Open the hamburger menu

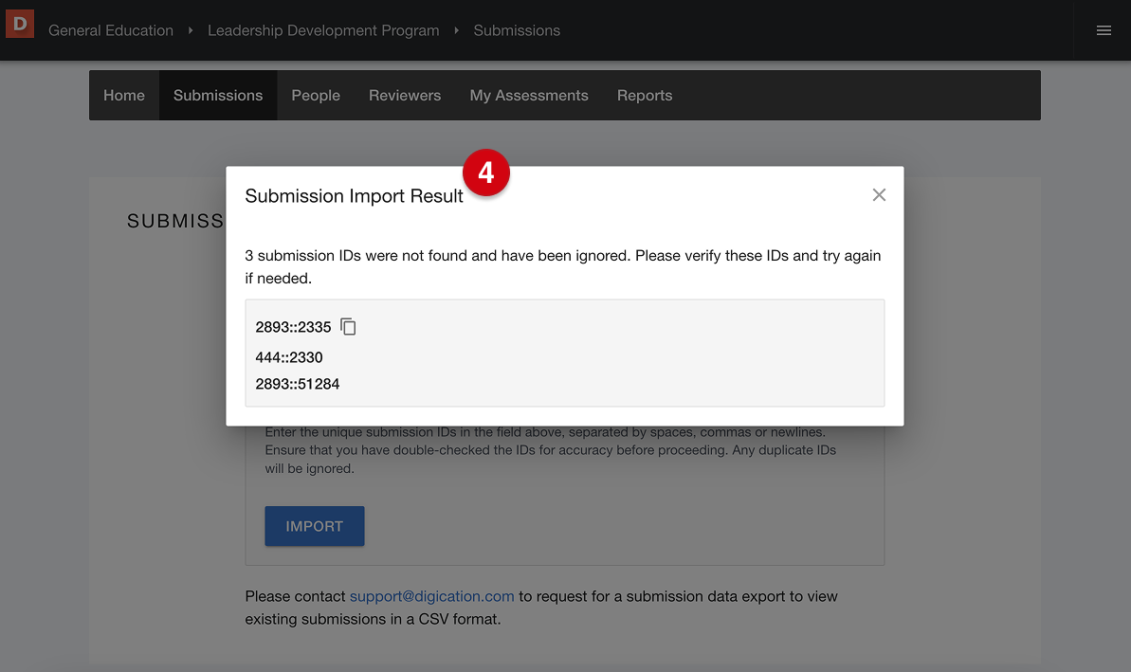[x=1104, y=30]
